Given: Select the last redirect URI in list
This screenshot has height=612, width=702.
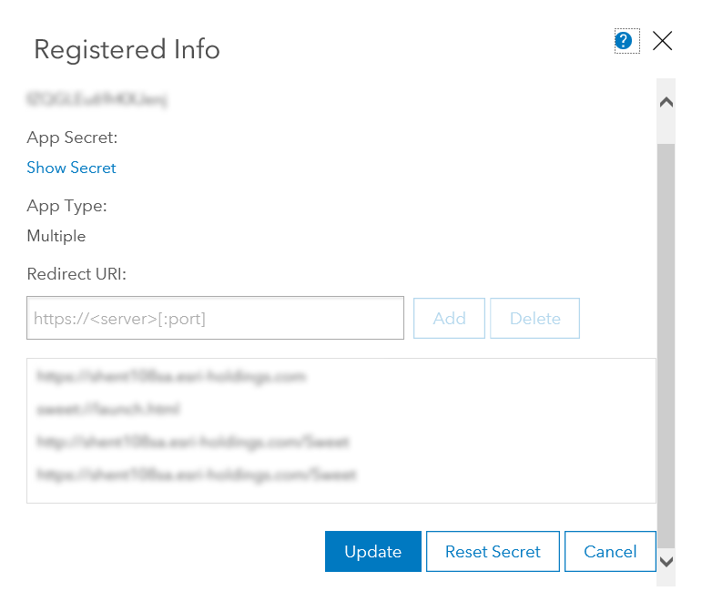Looking at the screenshot, I should pyautogui.click(x=196, y=474).
